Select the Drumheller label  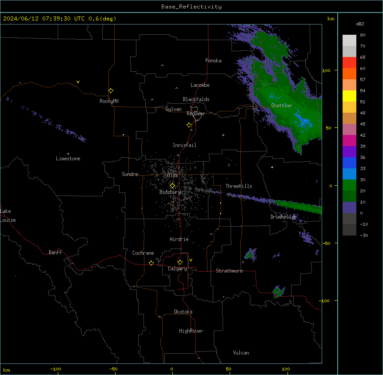coord(283,217)
